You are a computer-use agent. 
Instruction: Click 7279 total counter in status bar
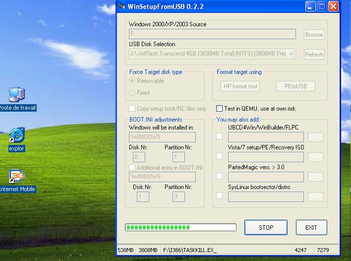tap(323, 250)
